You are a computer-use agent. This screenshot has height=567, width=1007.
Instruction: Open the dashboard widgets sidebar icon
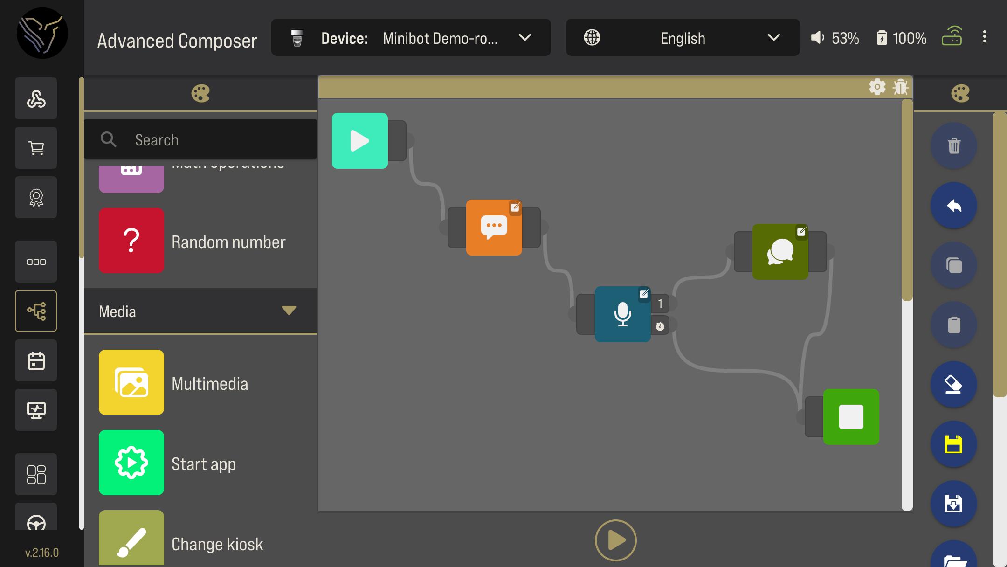36,474
